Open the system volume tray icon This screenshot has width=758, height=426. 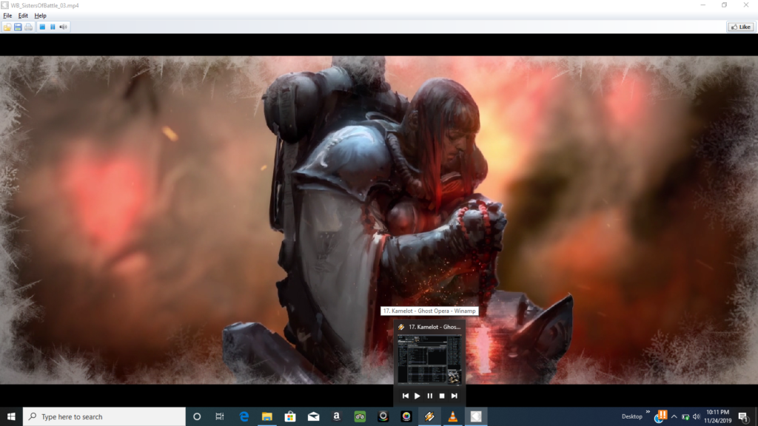pos(696,417)
